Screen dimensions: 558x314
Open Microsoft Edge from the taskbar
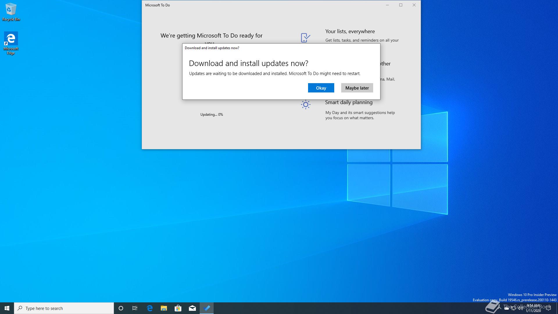[150, 308]
